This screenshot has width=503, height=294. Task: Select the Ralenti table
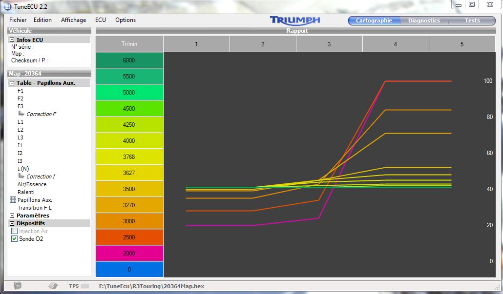coord(26,192)
